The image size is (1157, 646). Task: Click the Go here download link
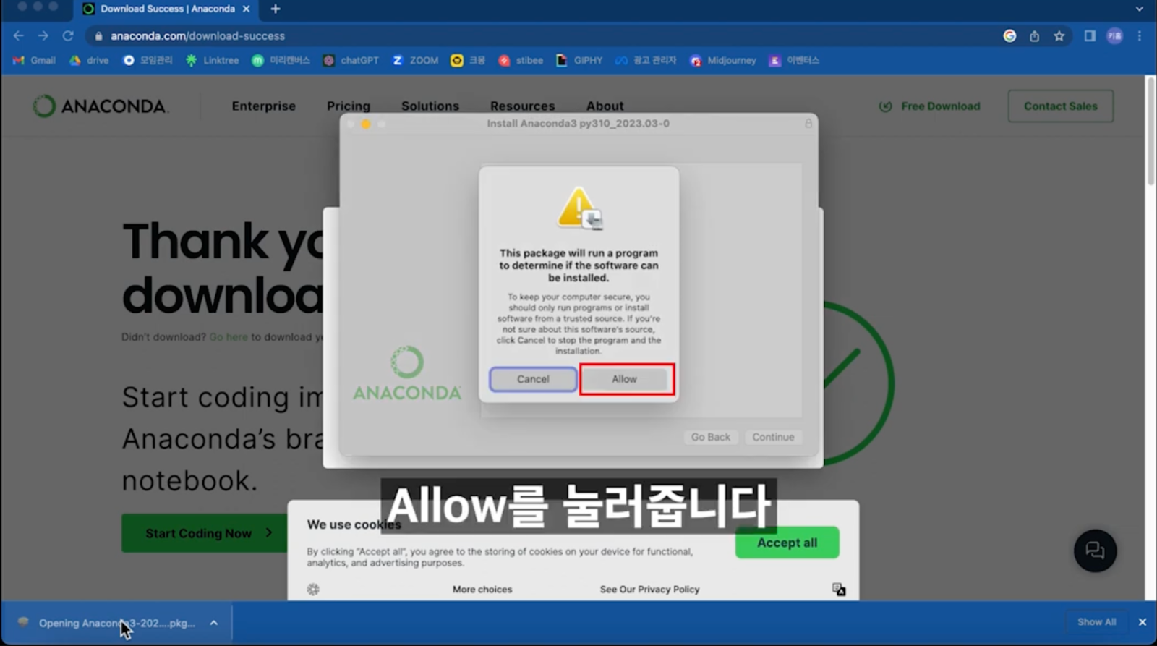click(229, 337)
